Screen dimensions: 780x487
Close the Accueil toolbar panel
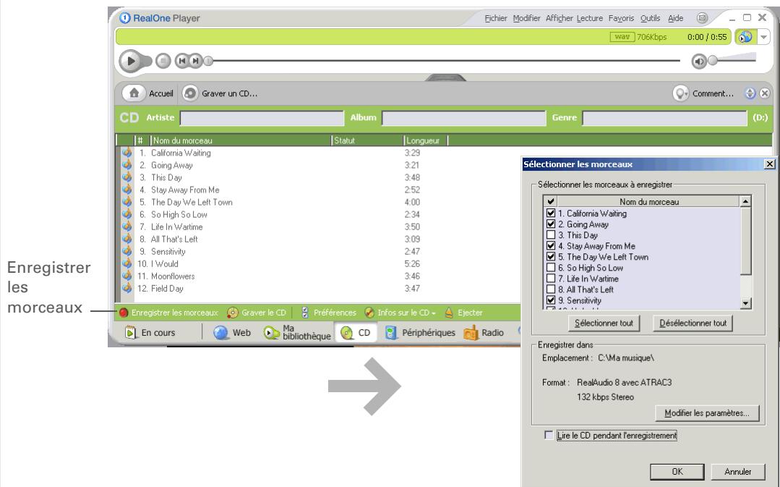[x=765, y=93]
